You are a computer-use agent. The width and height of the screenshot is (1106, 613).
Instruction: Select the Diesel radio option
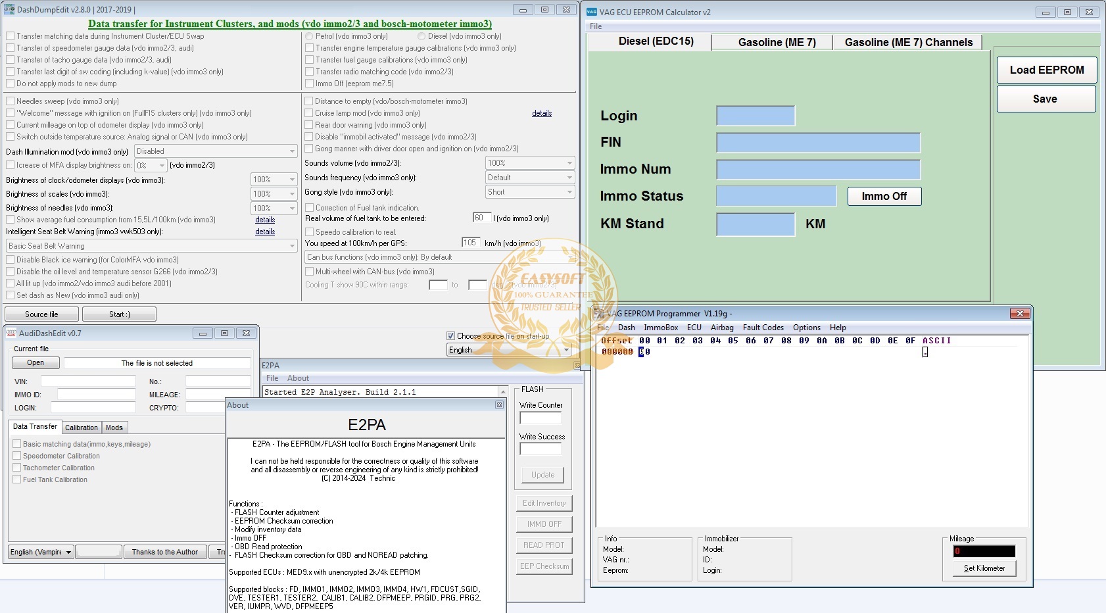[x=421, y=36]
